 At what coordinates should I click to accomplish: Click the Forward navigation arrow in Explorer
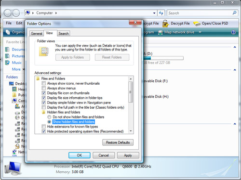click(16, 13)
